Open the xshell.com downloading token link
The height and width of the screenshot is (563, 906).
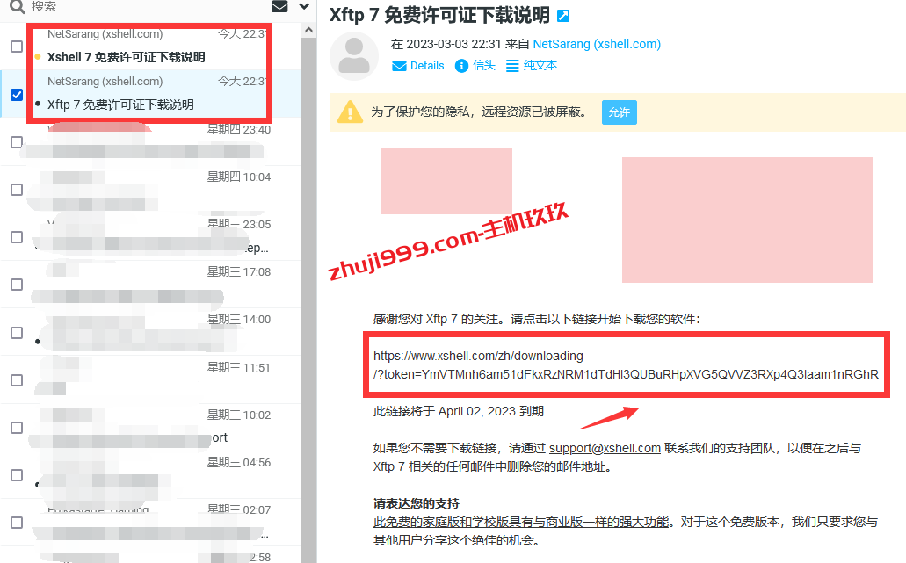click(626, 365)
